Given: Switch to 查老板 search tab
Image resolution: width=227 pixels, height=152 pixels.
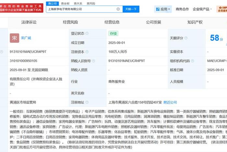Looking at the screenshot, I should click(65, 4).
